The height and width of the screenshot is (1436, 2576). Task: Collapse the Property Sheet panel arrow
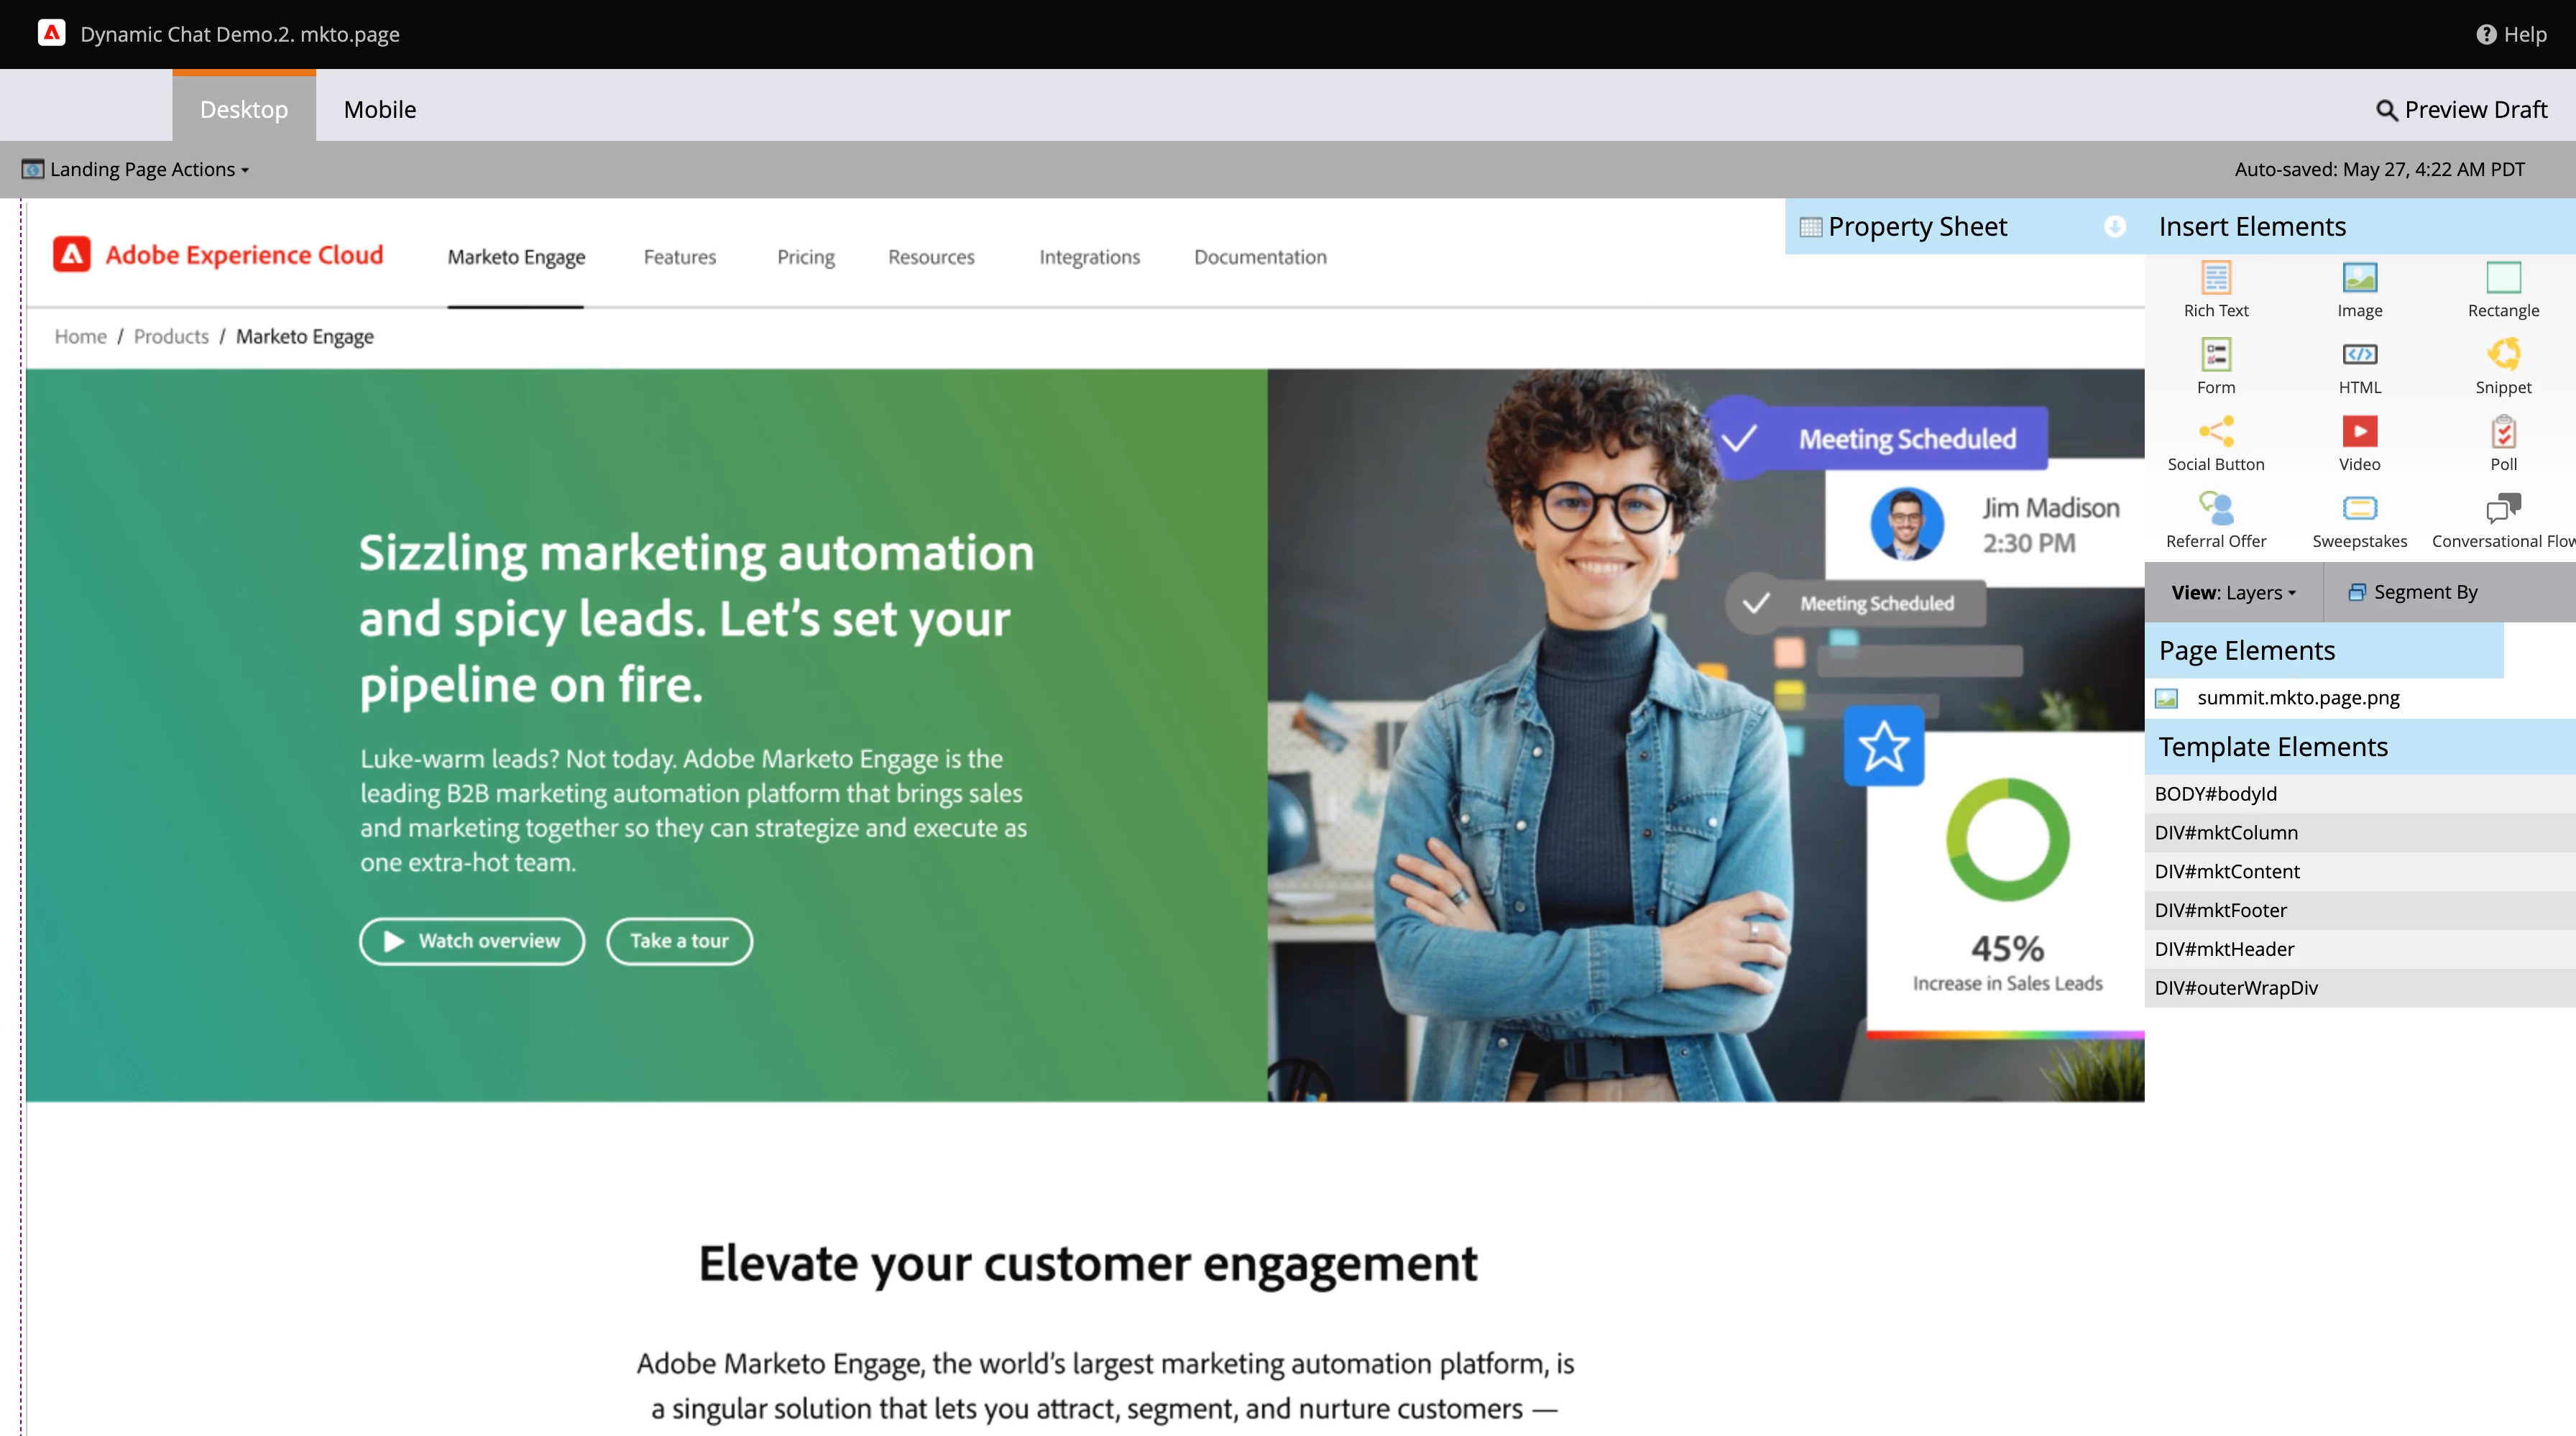coord(2114,226)
